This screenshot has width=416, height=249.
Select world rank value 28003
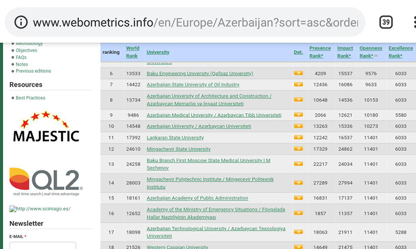click(x=133, y=183)
